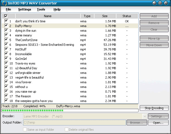Click the Remove button
This screenshot has height=134, width=171.
[154, 23]
